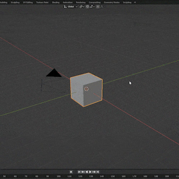
Task: Click frame 100 on the timeline
Action: (58, 176)
